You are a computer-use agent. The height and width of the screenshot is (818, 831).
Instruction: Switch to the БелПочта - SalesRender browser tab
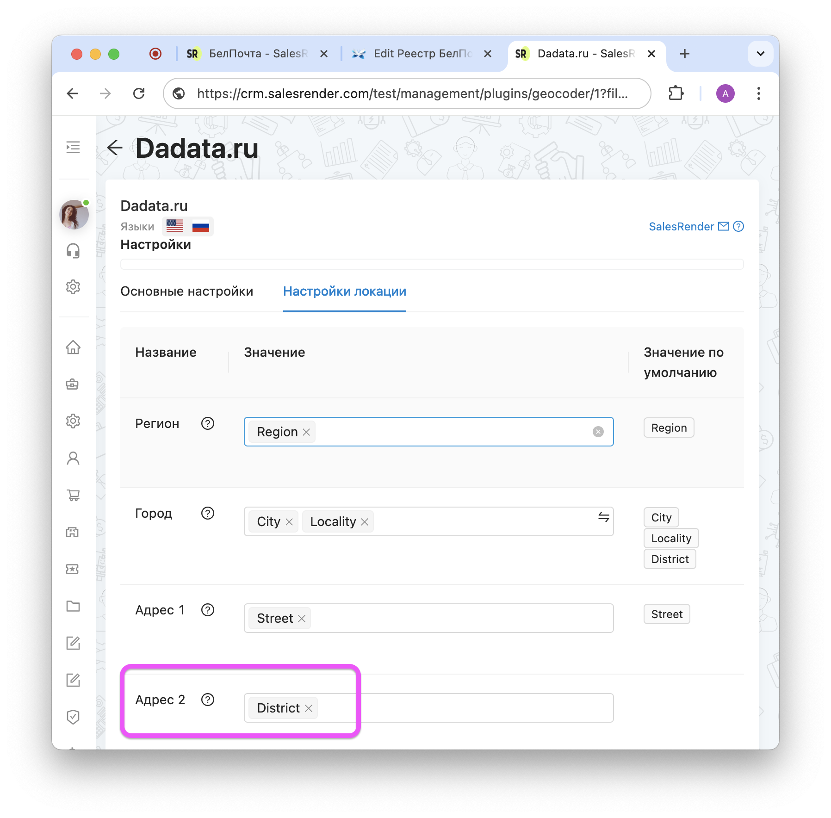coord(258,54)
